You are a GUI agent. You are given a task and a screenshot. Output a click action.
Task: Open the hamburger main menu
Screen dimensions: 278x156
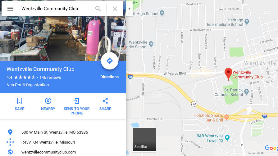[10, 9]
